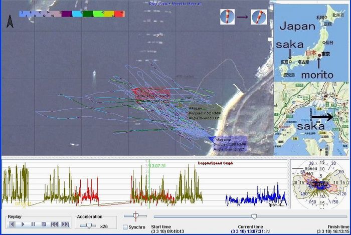Click the current time timeline slider handle
Image resolution: width=351 pixels, height=235 pixels.
tap(254, 216)
